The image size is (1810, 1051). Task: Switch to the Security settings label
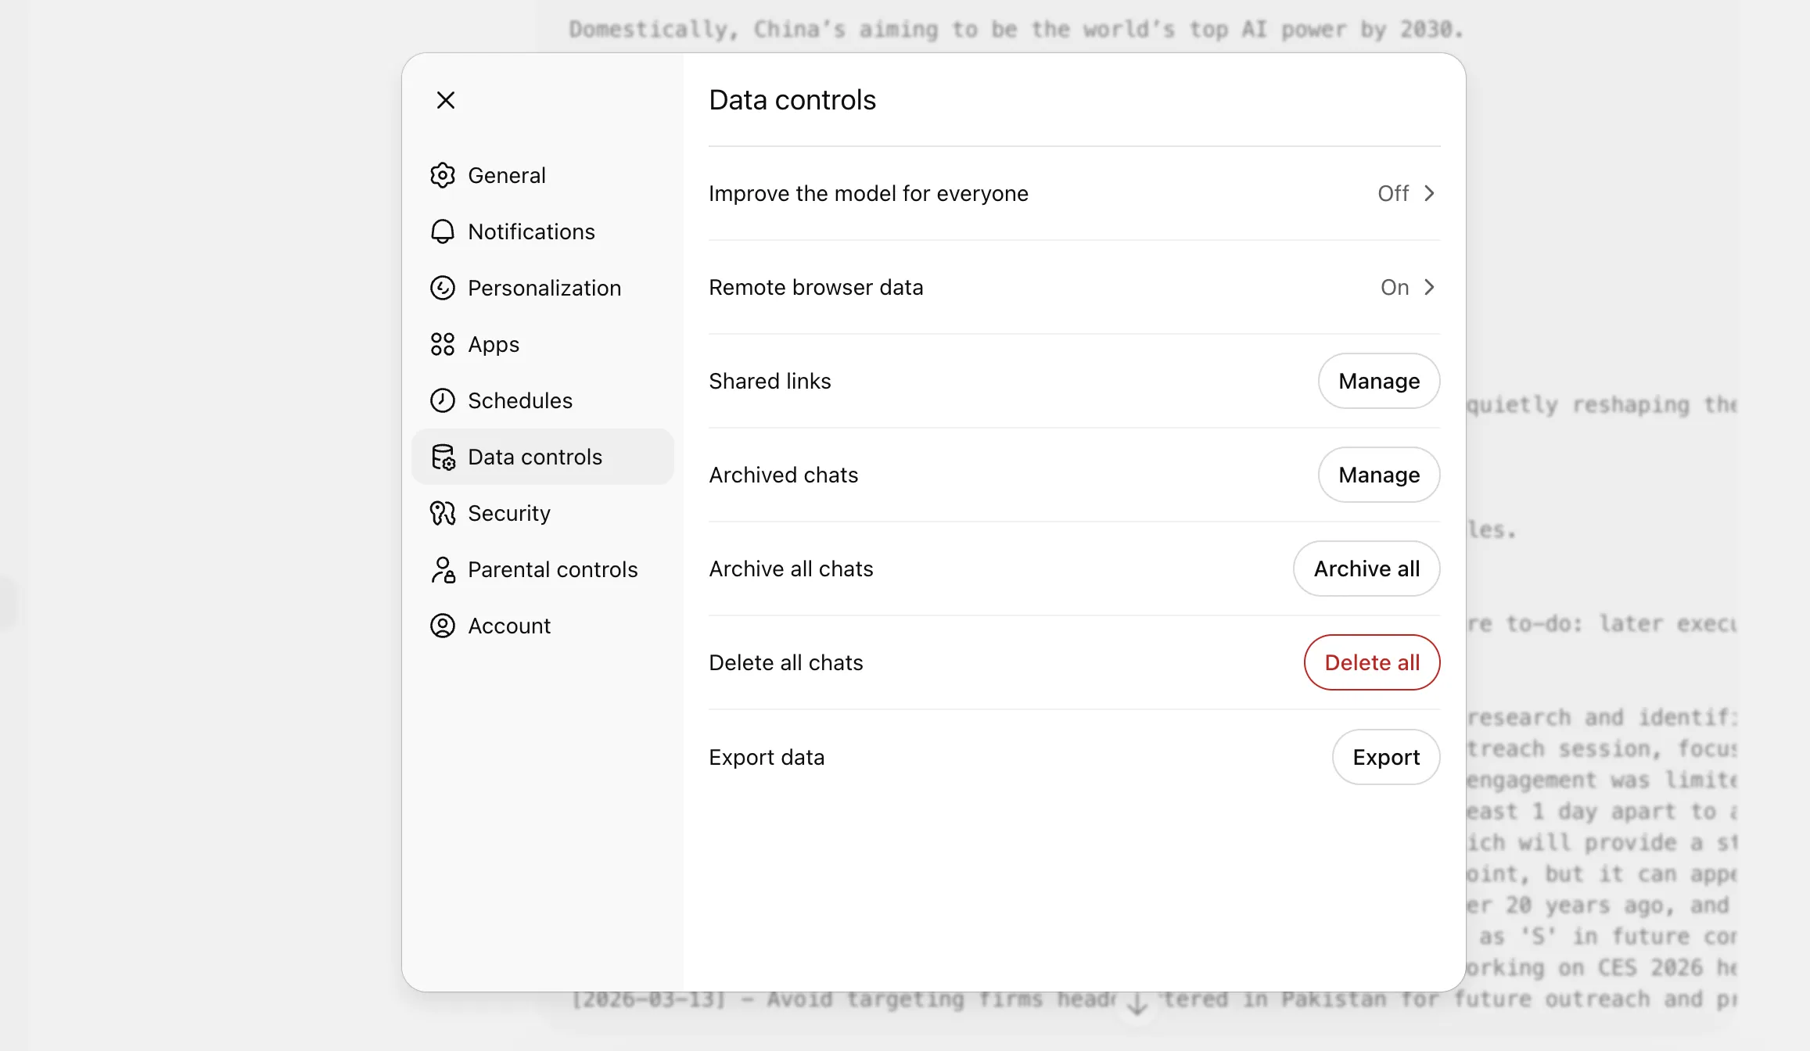[509, 513]
